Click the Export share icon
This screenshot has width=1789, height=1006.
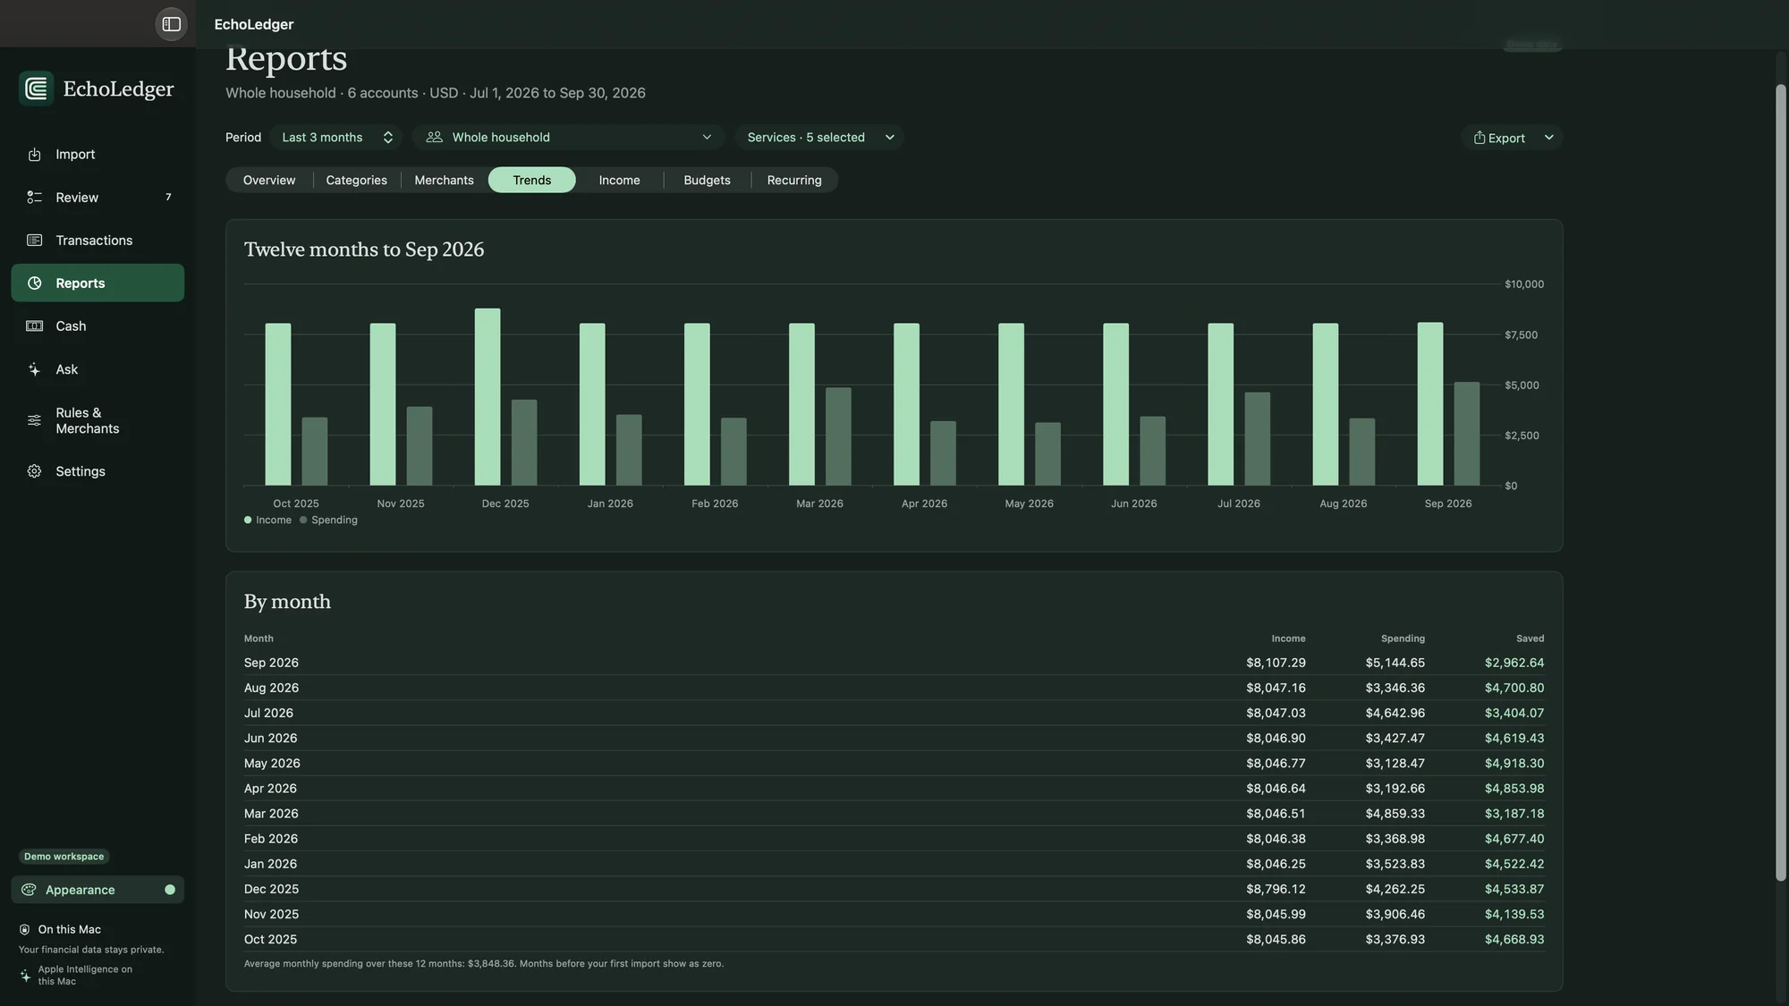click(1480, 138)
